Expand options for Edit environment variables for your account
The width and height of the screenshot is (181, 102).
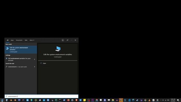(x=35, y=59)
